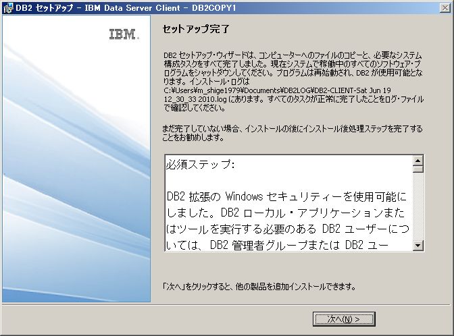Click the paragraph starting まだ完了していない場合

(x=293, y=133)
